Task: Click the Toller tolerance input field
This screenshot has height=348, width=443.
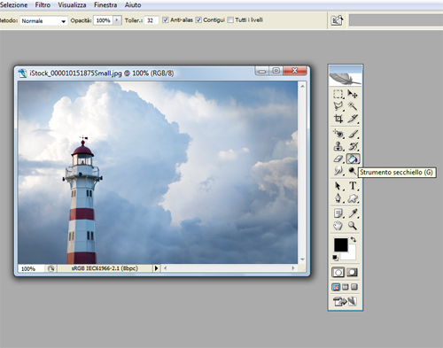Action: coord(152,20)
